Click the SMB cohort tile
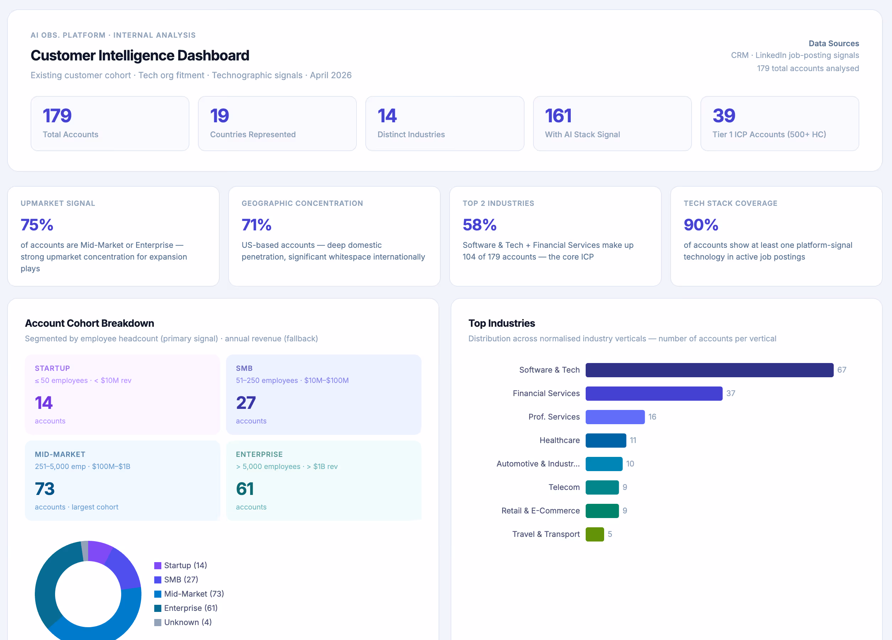Image resolution: width=892 pixels, height=640 pixels. 324,395
